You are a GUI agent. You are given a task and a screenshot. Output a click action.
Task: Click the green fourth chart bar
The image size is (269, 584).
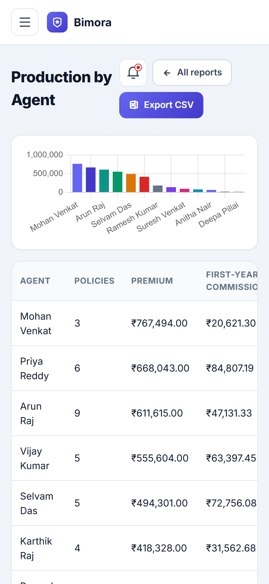[118, 182]
